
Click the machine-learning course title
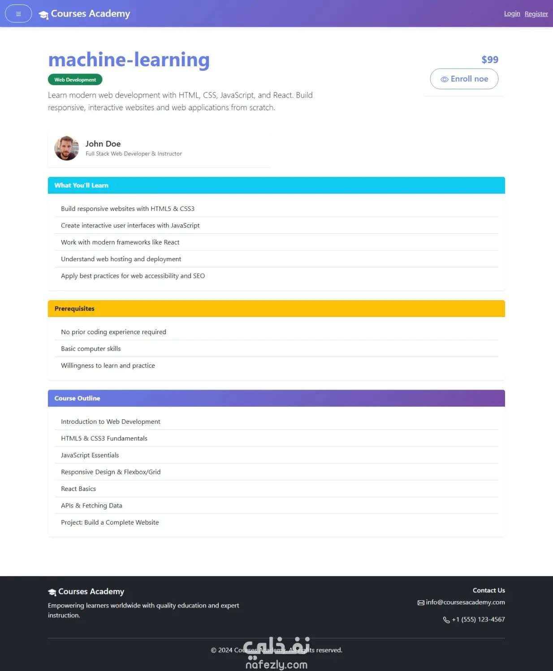(x=129, y=60)
